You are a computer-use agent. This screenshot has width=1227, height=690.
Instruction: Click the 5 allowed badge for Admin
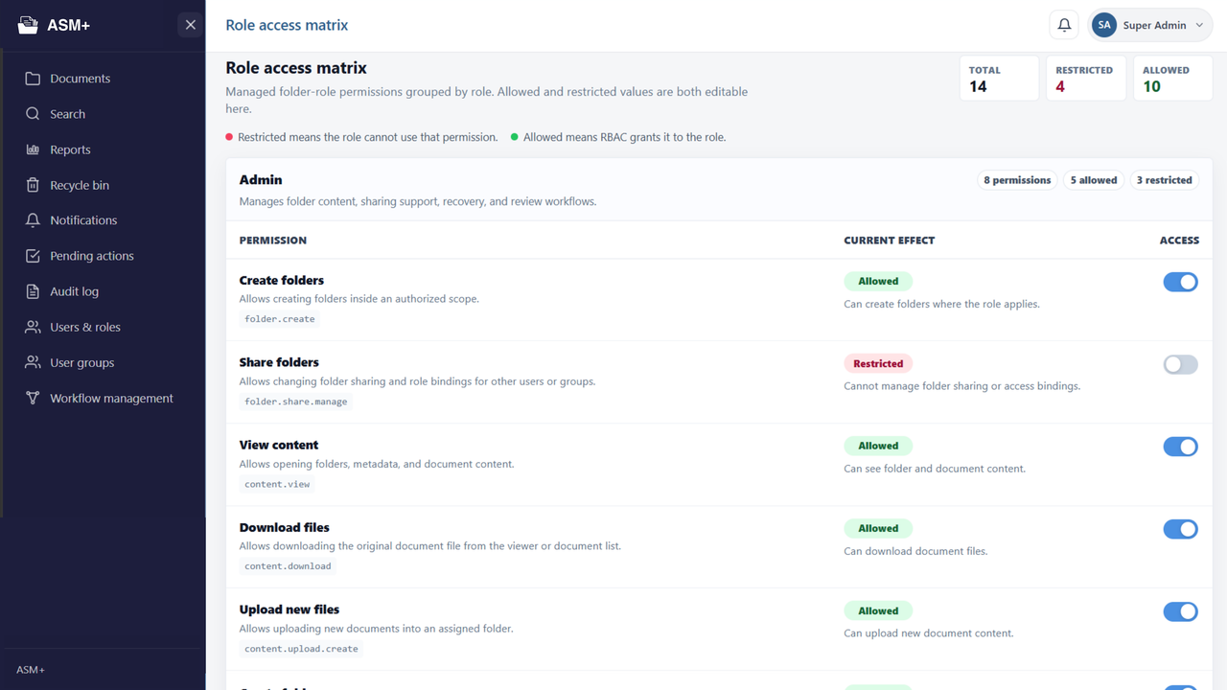[1093, 180]
